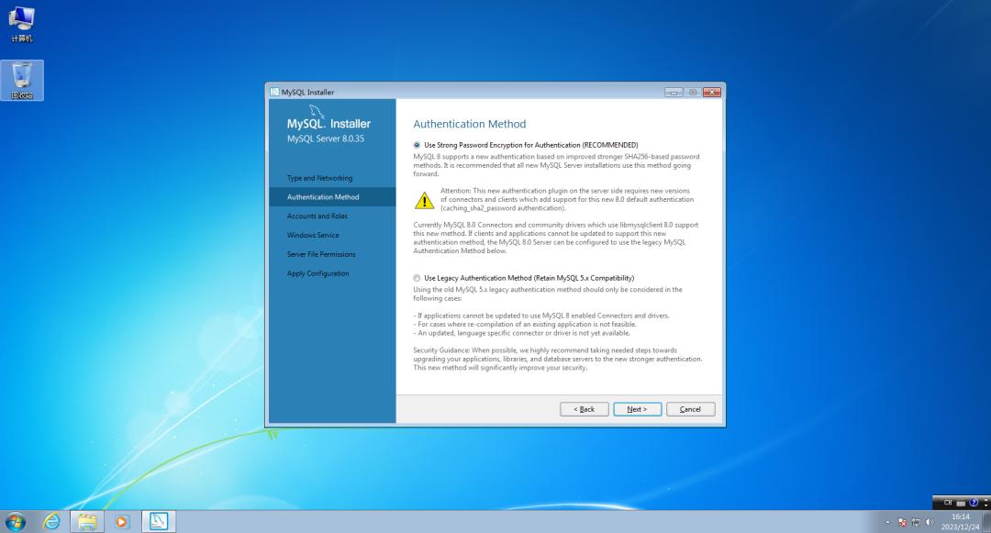Viewport: 991px width, 533px height.
Task: Select Use Legacy Authentication Method radio button
Action: click(417, 278)
